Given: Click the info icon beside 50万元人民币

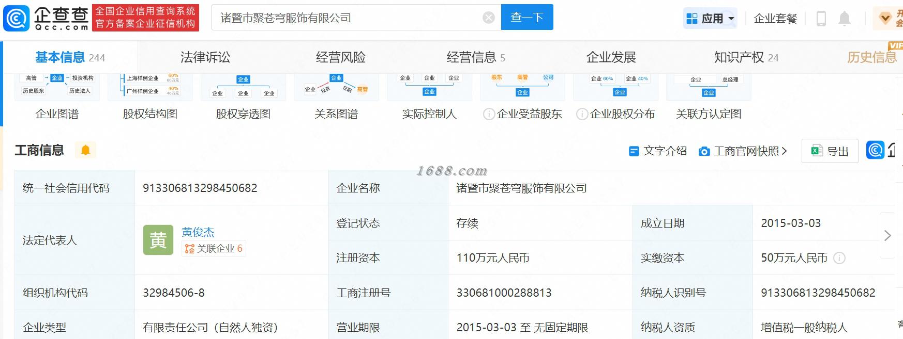Looking at the screenshot, I should point(839,258).
